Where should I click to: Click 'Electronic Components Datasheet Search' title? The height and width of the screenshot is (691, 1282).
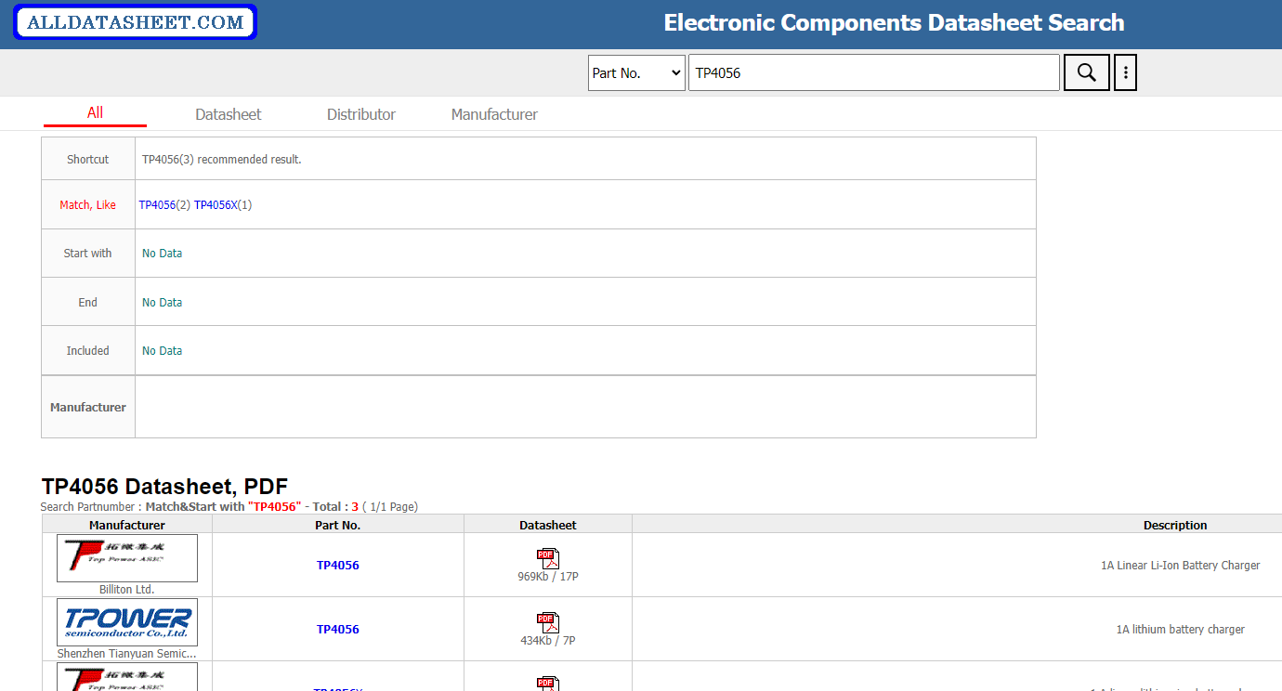tap(894, 22)
